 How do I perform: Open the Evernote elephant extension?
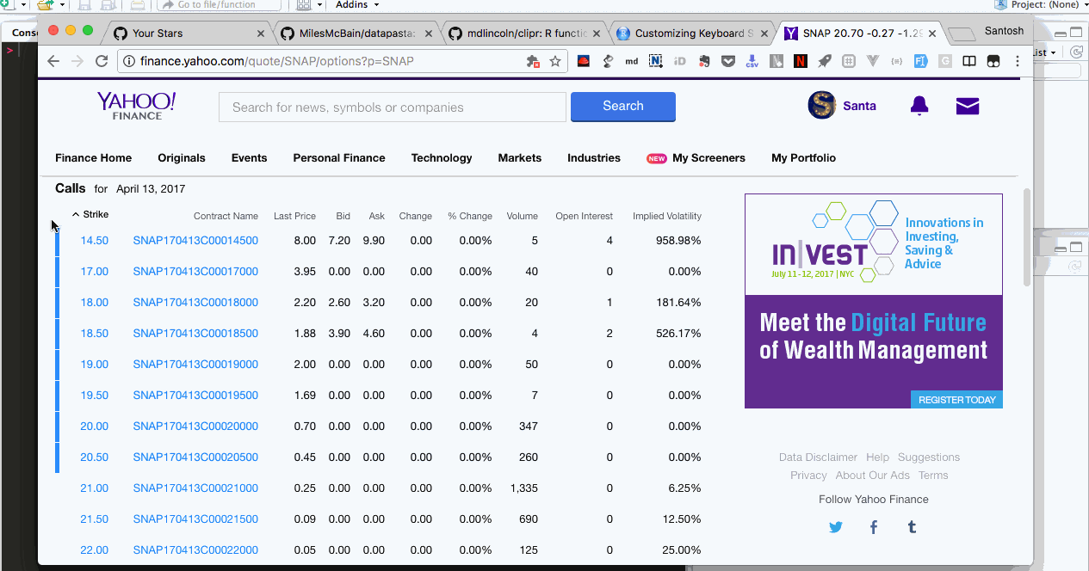point(704,61)
